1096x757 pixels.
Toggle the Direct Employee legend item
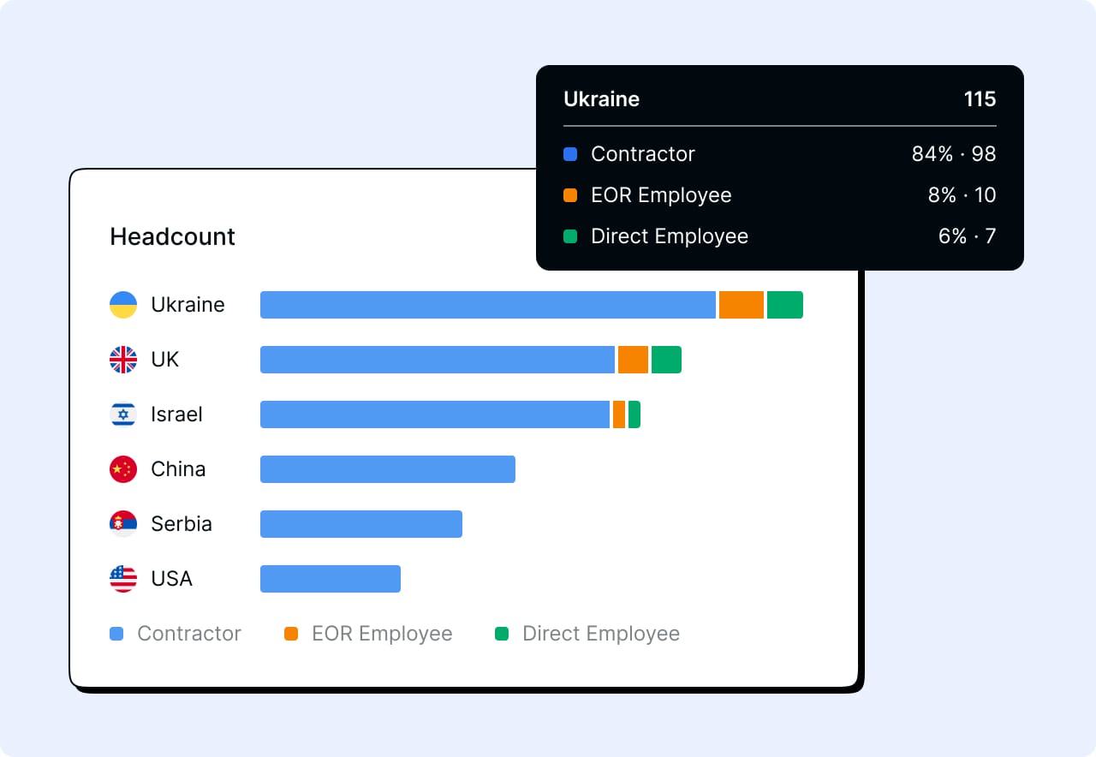click(x=587, y=634)
